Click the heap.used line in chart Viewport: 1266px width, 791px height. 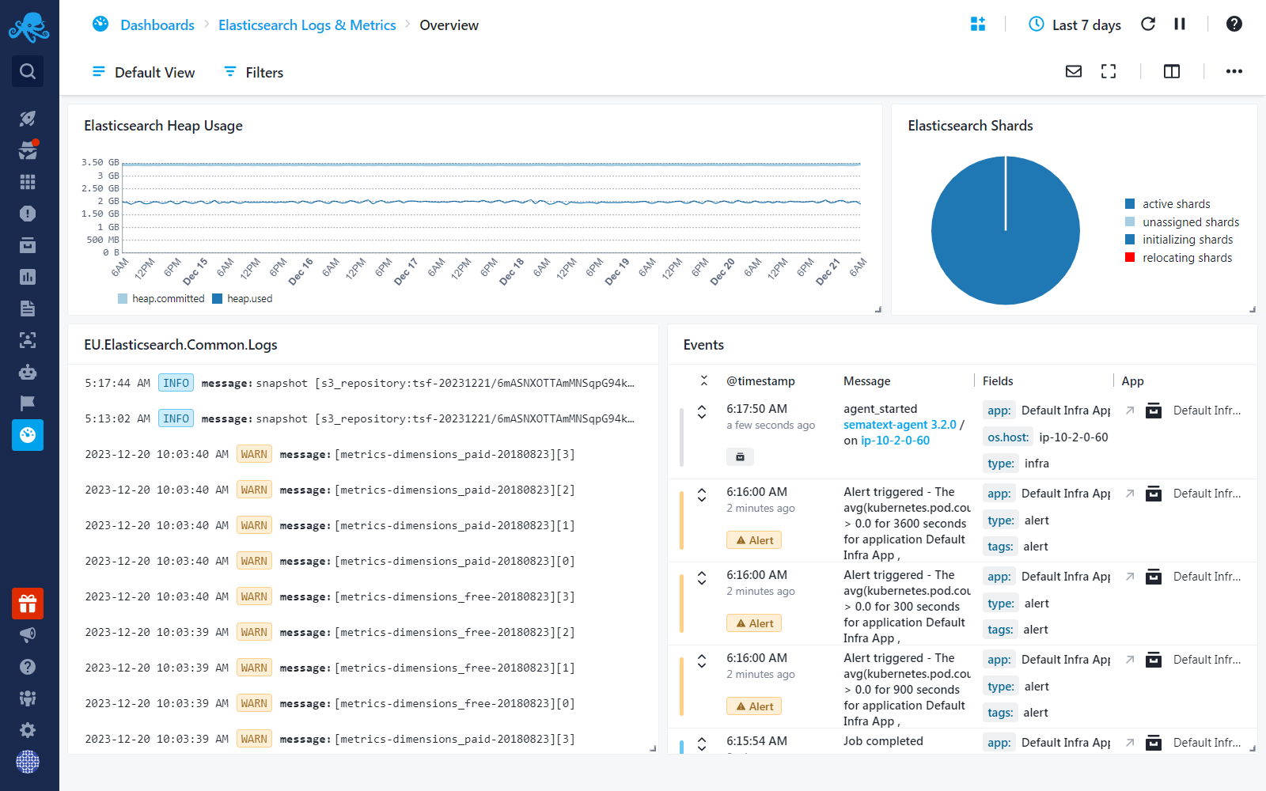[491, 202]
